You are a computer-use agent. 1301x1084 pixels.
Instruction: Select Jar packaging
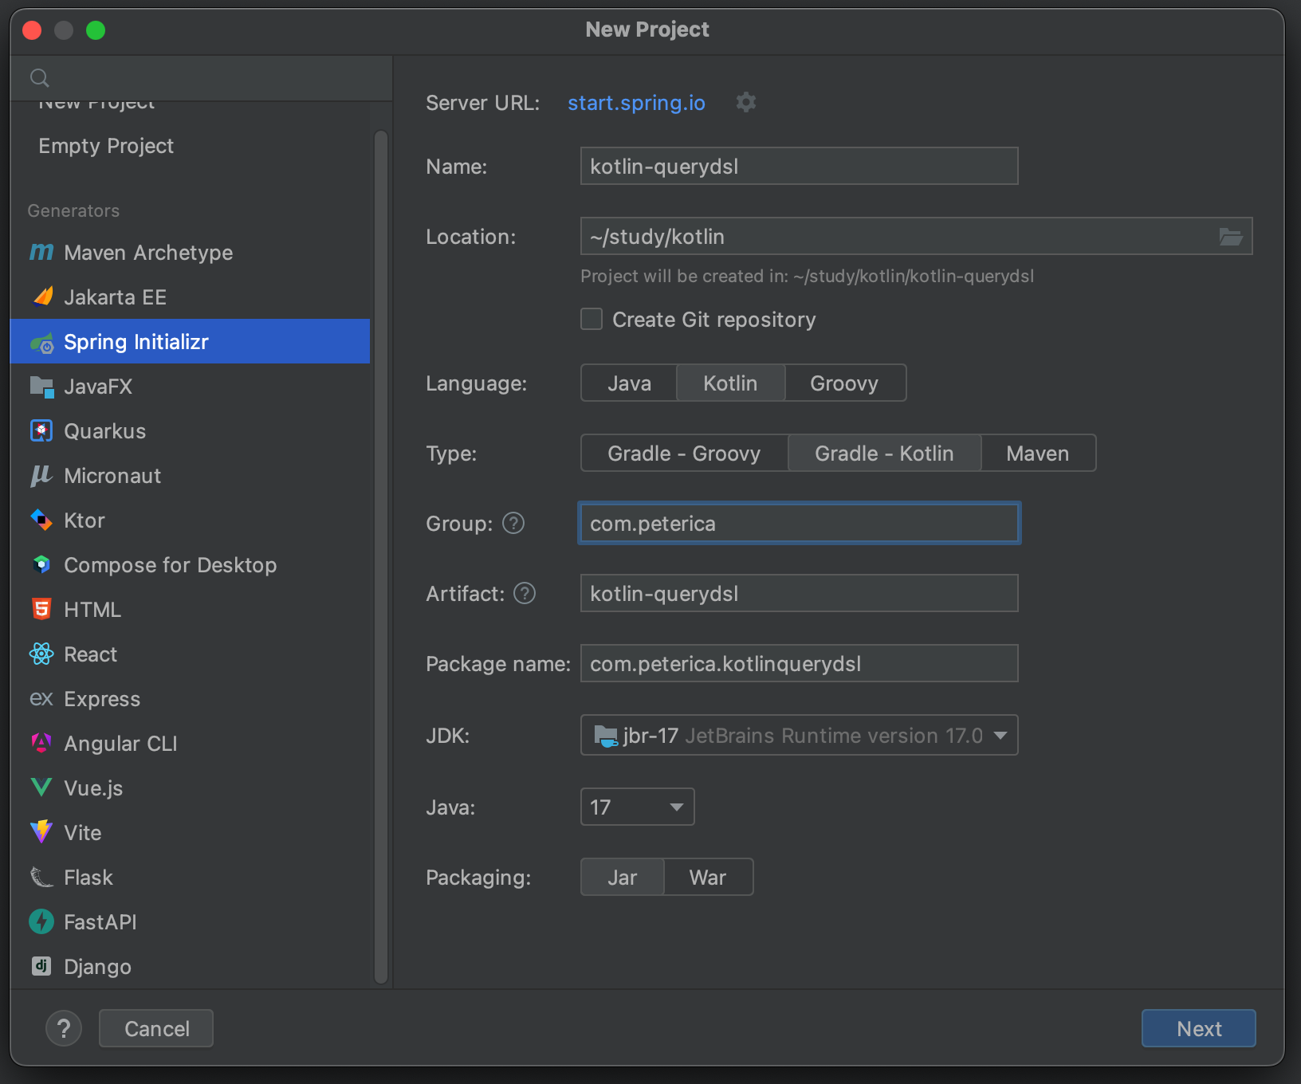pos(622,878)
